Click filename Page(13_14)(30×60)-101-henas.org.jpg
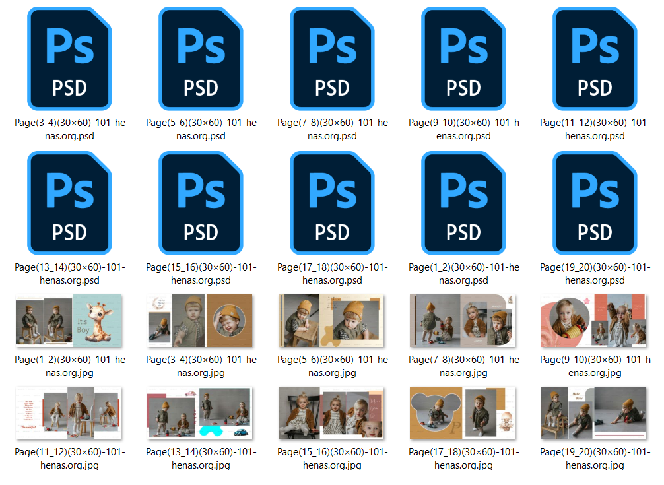This screenshot has width=664, height=485. coord(201,459)
